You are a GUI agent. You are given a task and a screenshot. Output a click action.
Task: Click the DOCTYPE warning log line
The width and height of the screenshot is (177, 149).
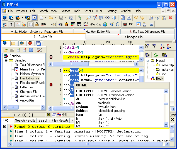(x=78, y=131)
